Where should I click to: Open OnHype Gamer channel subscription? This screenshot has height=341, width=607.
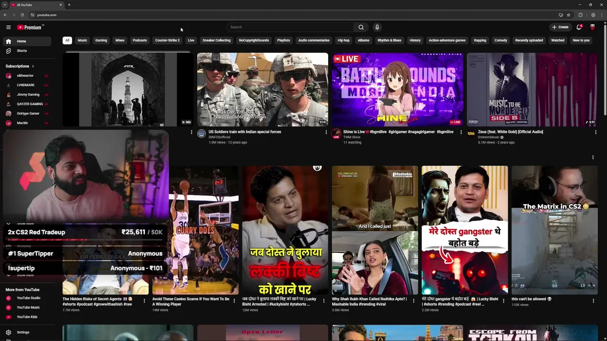click(x=26, y=114)
